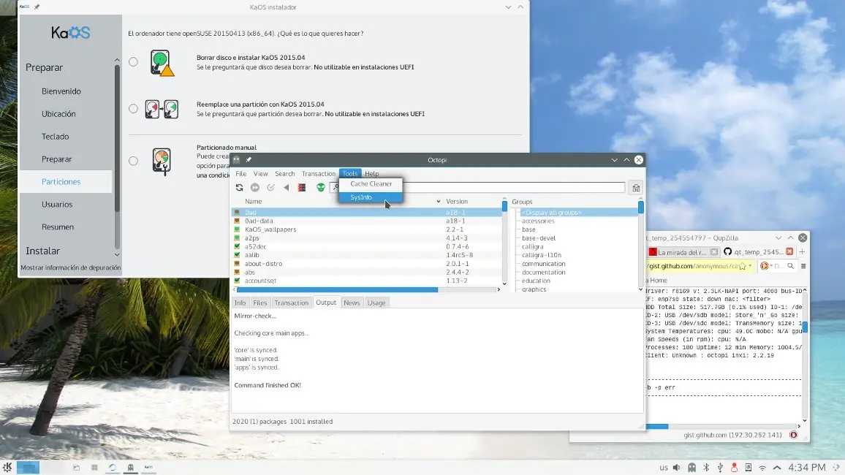Screen dimensions: 845x475
Task: Switch to the Usage tab in Octopi
Action: click(x=376, y=303)
